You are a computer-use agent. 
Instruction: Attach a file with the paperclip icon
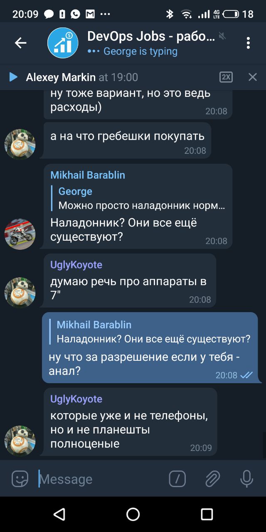212,479
